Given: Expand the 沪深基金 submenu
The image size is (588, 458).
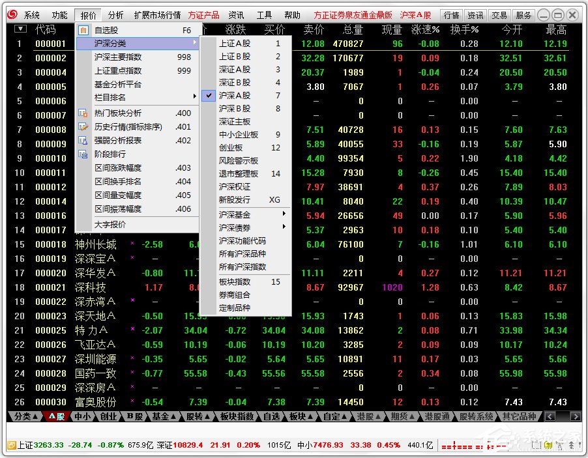Looking at the screenshot, I should point(246,214).
